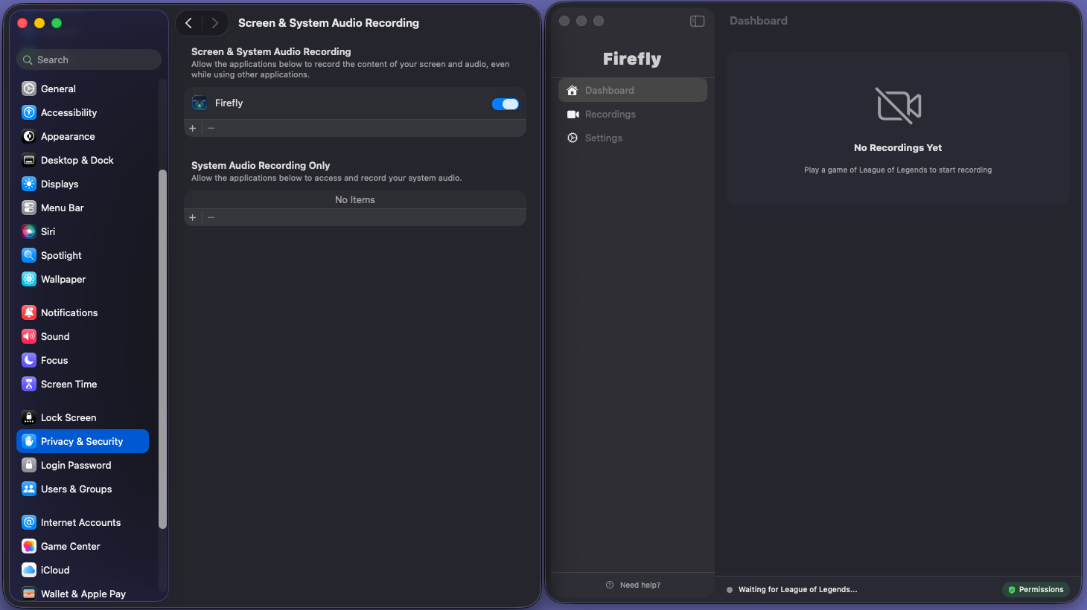Image resolution: width=1087 pixels, height=610 pixels.
Task: Open the Screen Time hourglass icon
Action: pyautogui.click(x=29, y=384)
